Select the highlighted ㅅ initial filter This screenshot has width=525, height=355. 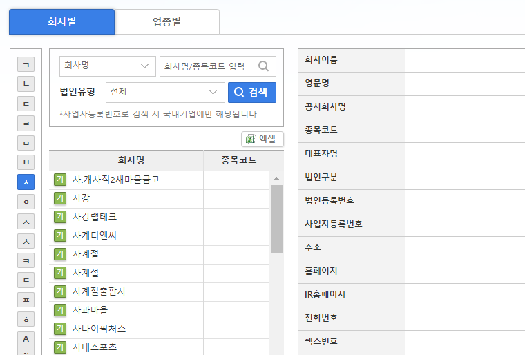[x=26, y=182]
